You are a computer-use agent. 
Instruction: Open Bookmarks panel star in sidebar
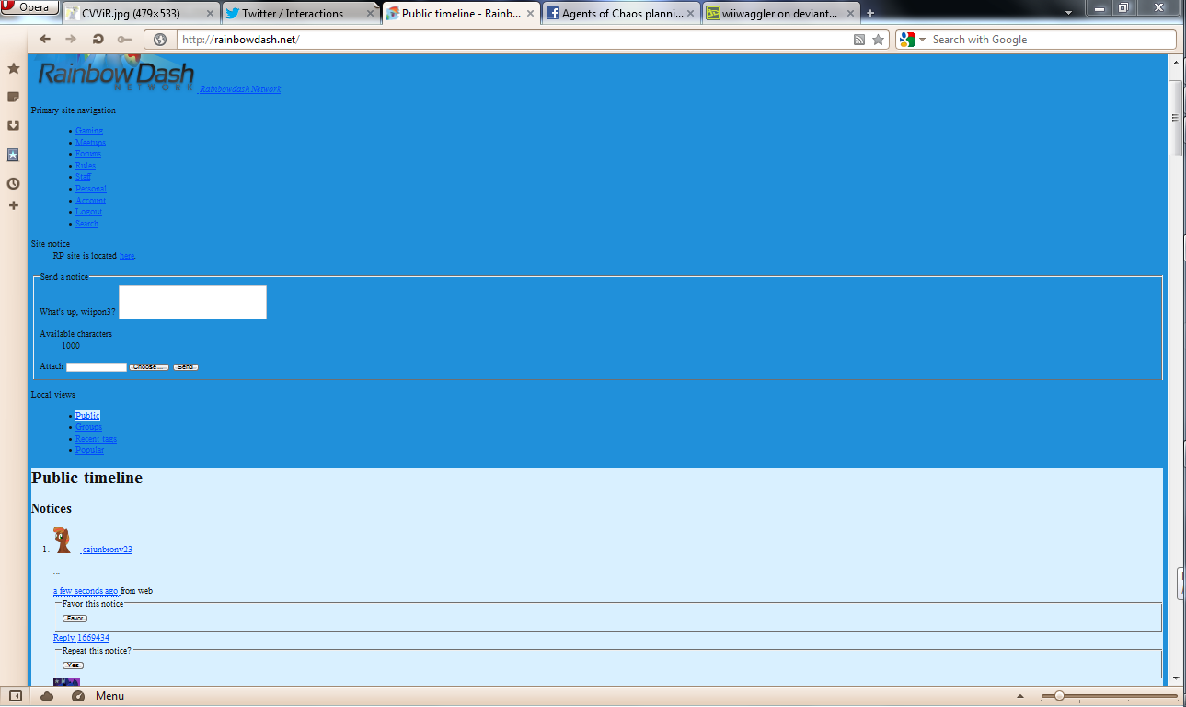click(13, 68)
